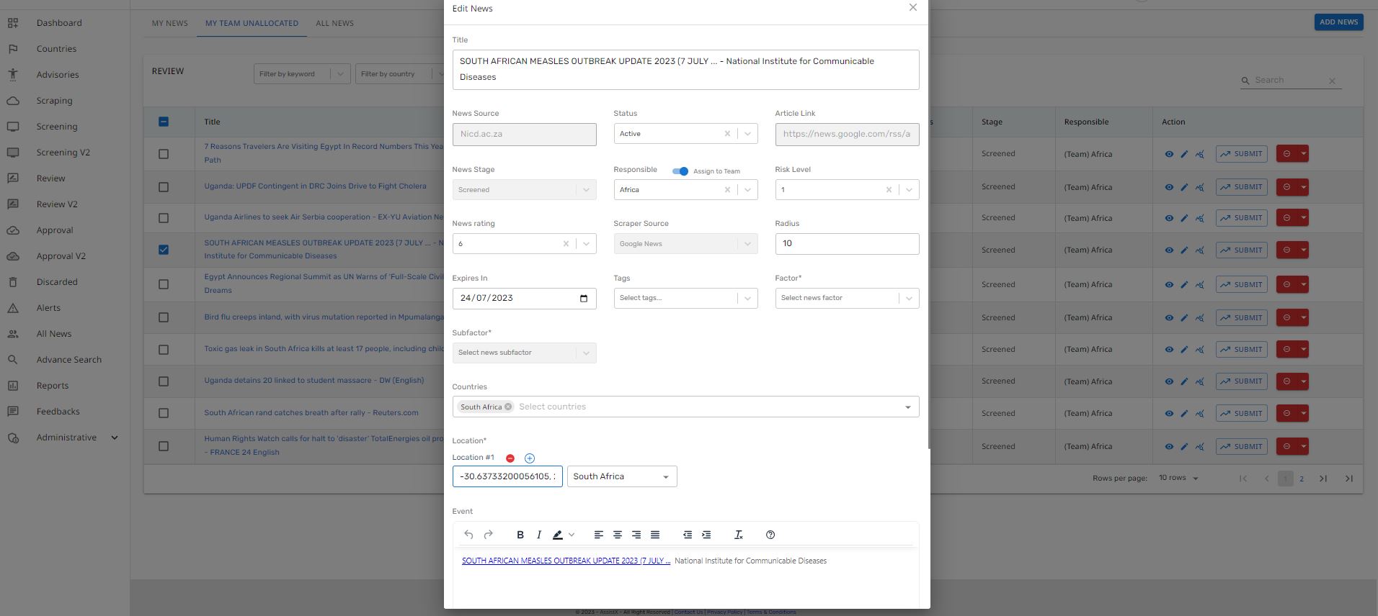Check the Uganda detains 20 row checkbox

tap(164, 381)
